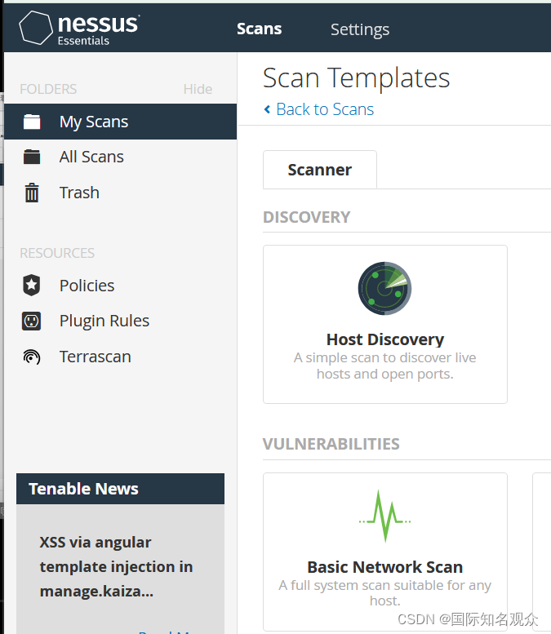551x634 pixels.
Task: Open Terrascan label under Resources
Action: (x=95, y=357)
